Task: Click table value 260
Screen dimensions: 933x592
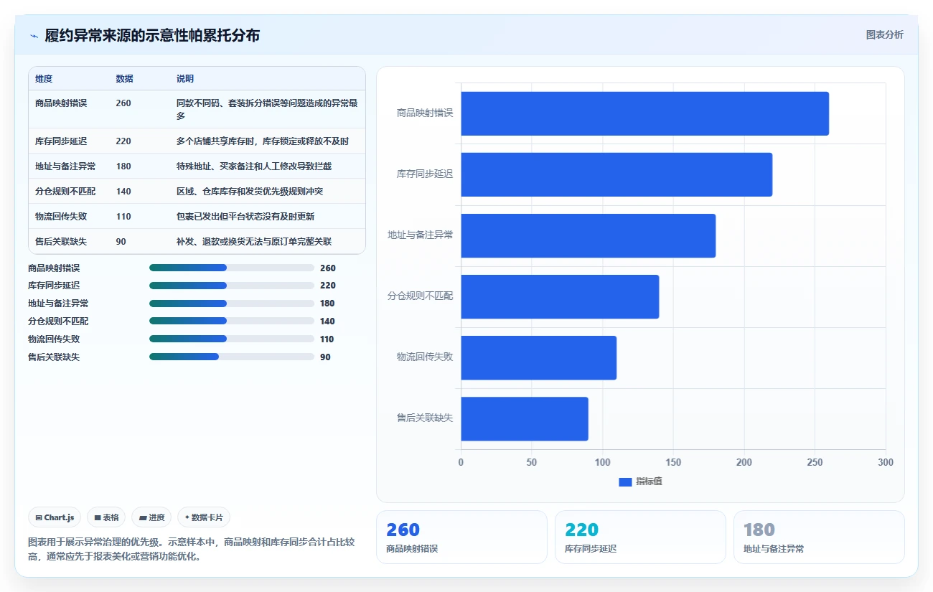Action: (x=123, y=103)
